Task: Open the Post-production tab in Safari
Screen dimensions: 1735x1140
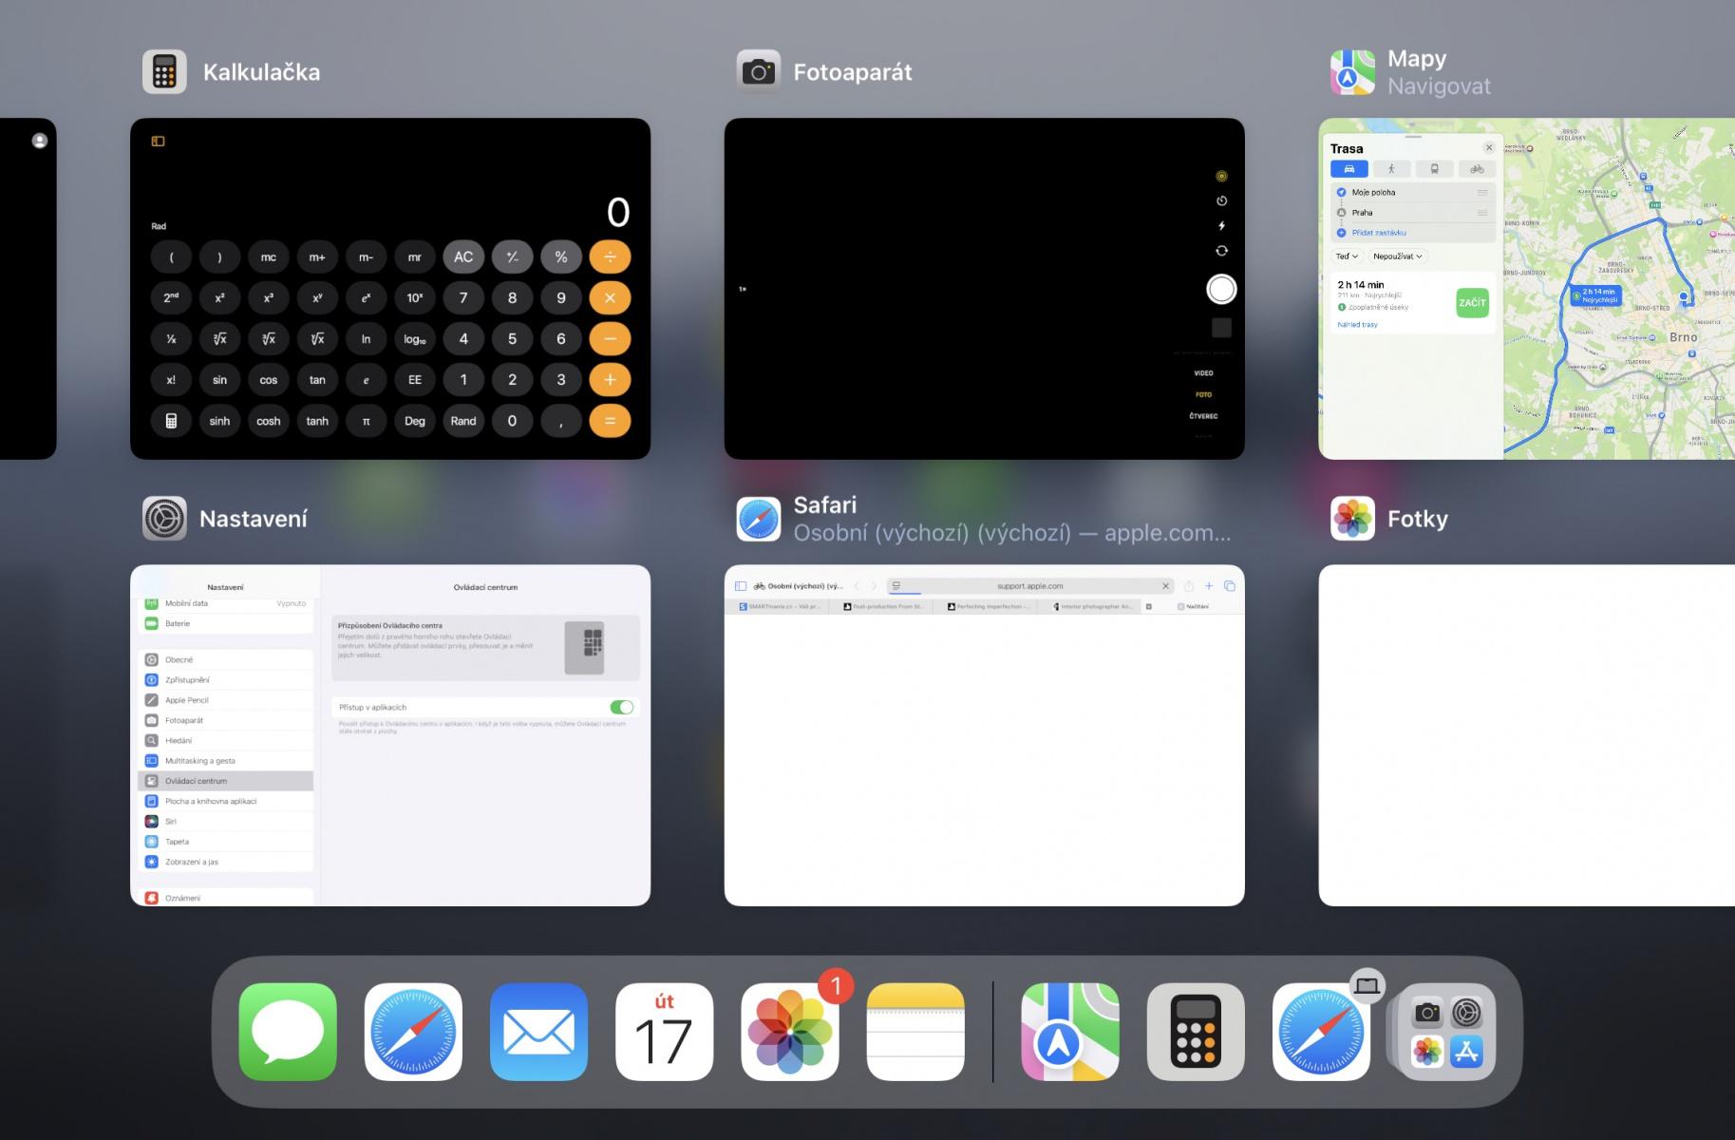Action: (883, 606)
